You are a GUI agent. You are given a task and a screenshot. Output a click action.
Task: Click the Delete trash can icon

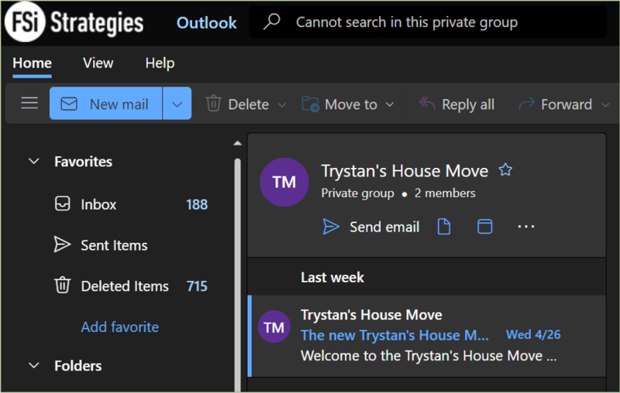[x=214, y=104]
